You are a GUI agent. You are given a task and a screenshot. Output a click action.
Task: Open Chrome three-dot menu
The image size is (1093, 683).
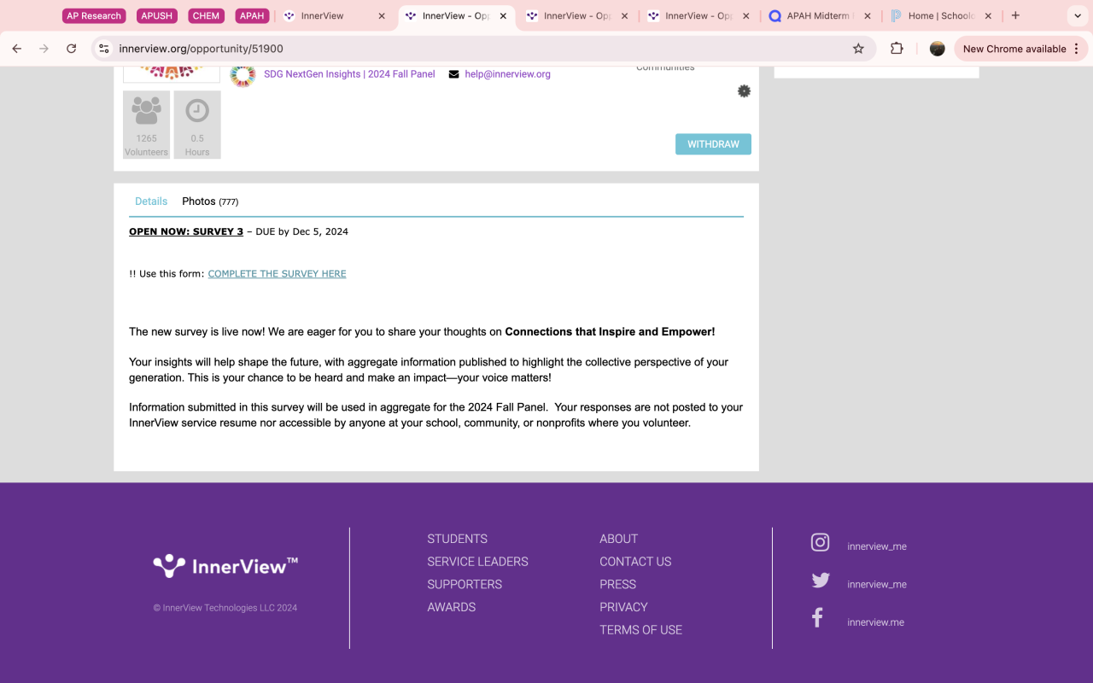click(1077, 49)
